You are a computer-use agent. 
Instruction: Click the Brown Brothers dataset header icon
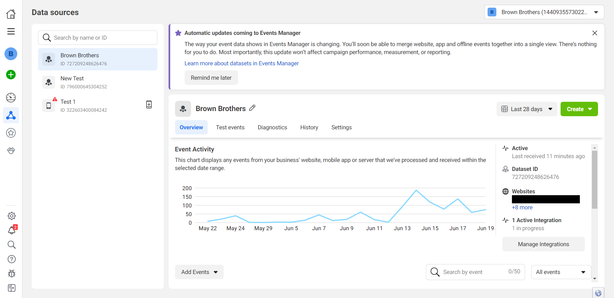point(183,109)
